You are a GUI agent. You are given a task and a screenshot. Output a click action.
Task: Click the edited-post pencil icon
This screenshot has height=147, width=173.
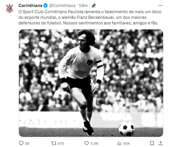coord(94,6)
